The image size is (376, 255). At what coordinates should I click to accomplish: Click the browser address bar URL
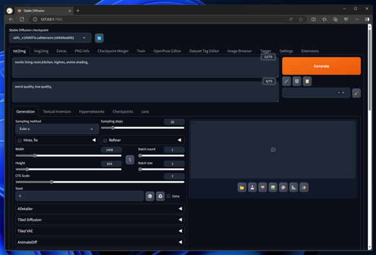[51, 19]
